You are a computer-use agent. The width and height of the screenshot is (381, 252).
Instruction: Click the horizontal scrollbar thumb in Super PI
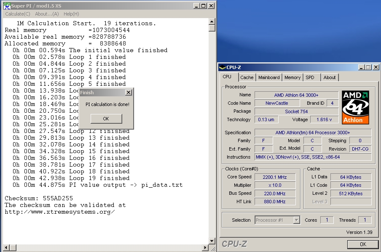pyautogui.click(x=13, y=248)
